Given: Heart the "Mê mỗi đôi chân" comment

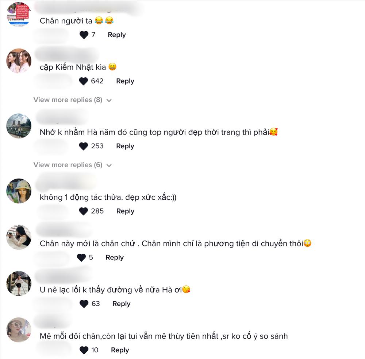Looking at the screenshot, I should click(84, 350).
